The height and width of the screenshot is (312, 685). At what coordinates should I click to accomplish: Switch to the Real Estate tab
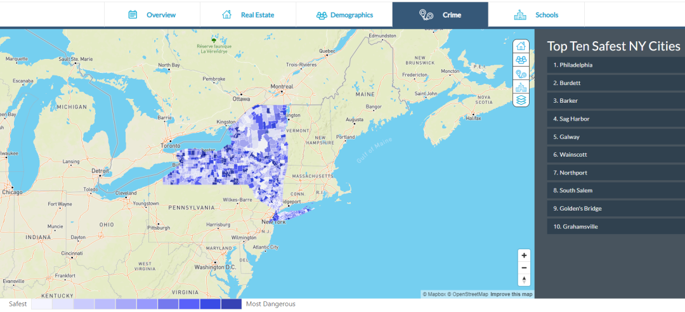248,15
